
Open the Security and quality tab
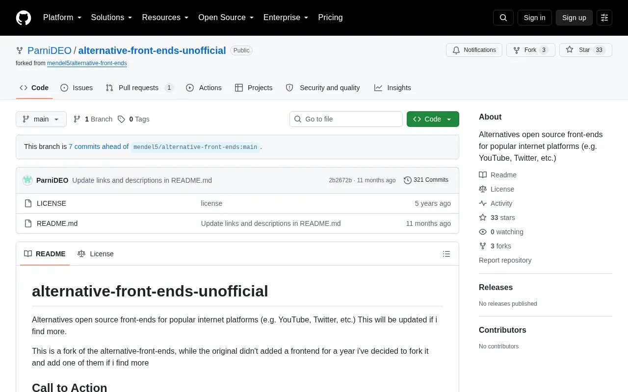click(x=323, y=88)
